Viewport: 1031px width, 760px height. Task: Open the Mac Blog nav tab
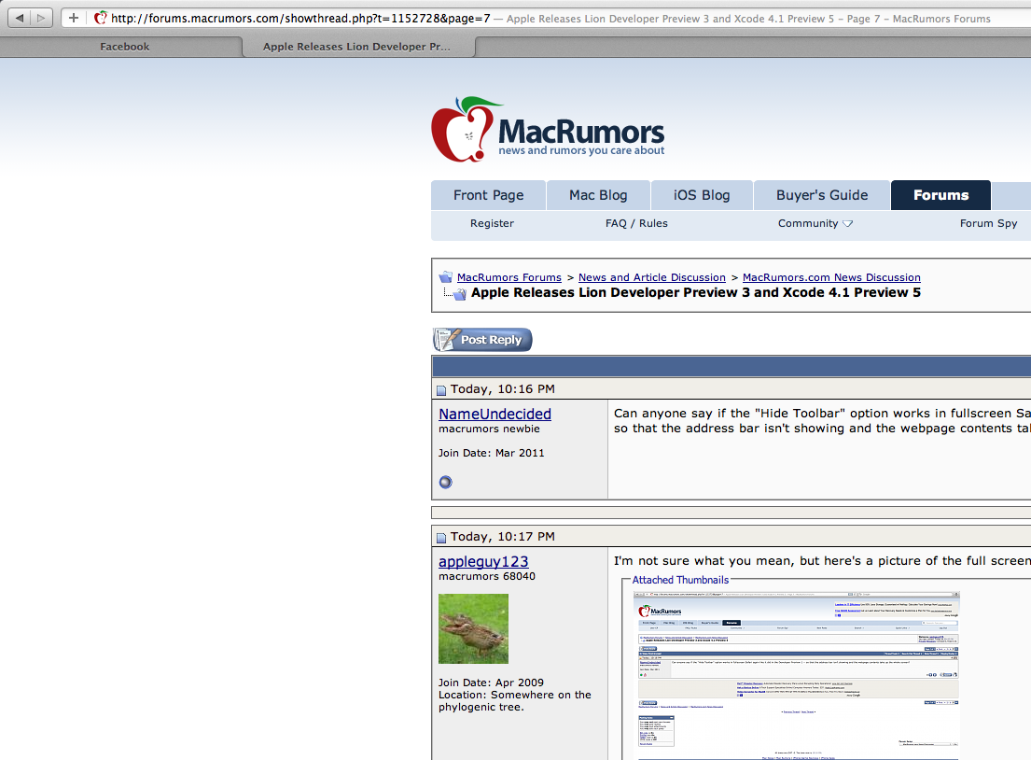pos(598,195)
